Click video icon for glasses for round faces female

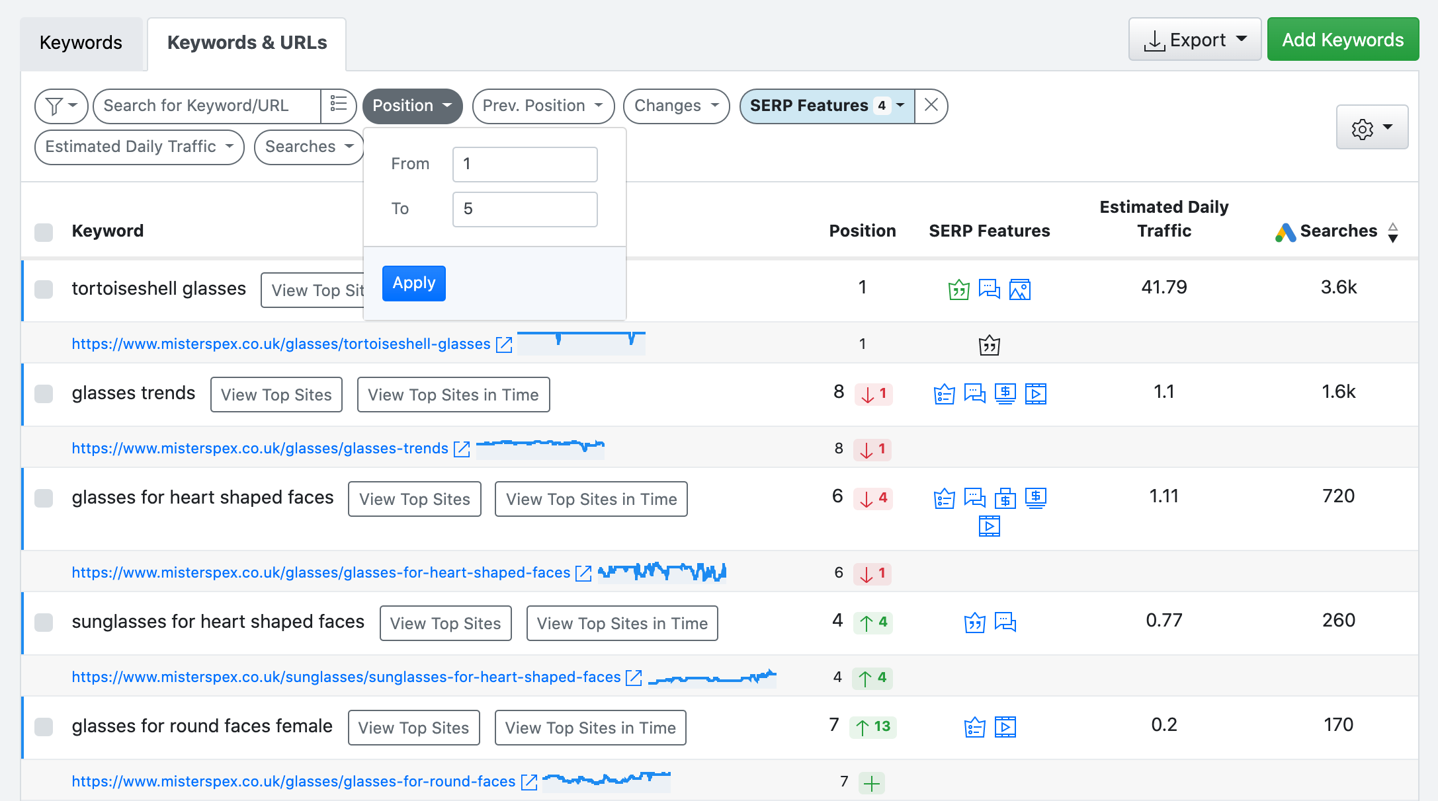1005,727
